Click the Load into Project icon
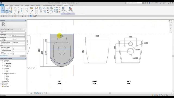The height and width of the screenshot is (98, 174). click(x=63, y=10)
